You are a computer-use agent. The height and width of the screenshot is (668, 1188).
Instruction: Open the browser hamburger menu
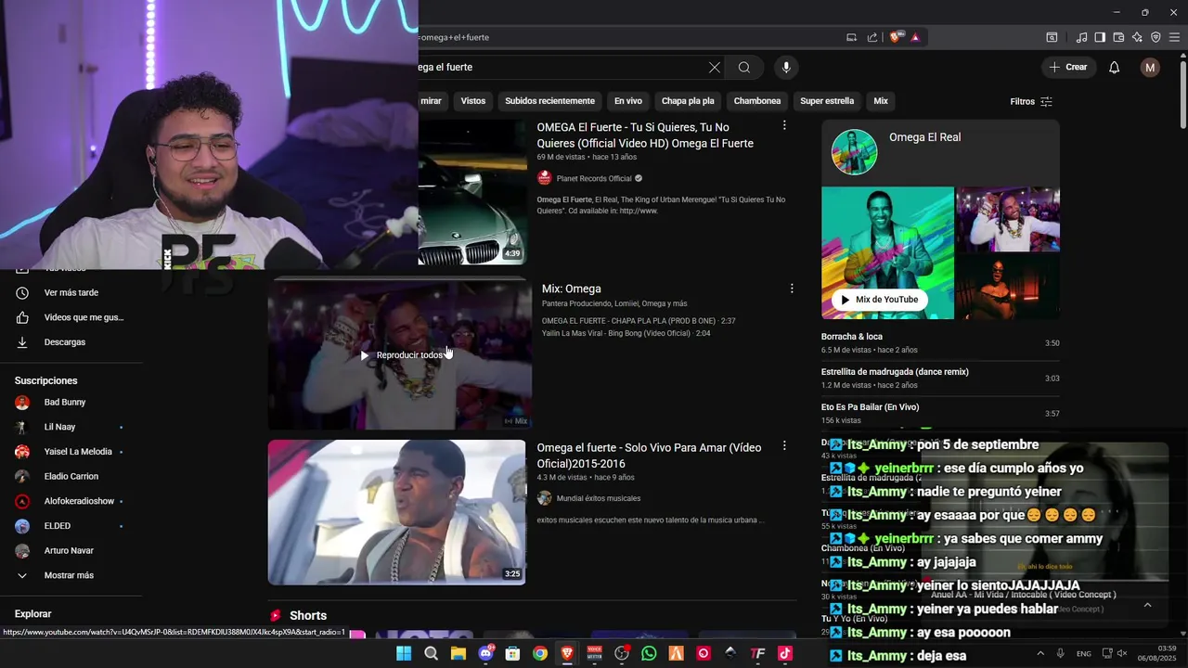click(1174, 37)
